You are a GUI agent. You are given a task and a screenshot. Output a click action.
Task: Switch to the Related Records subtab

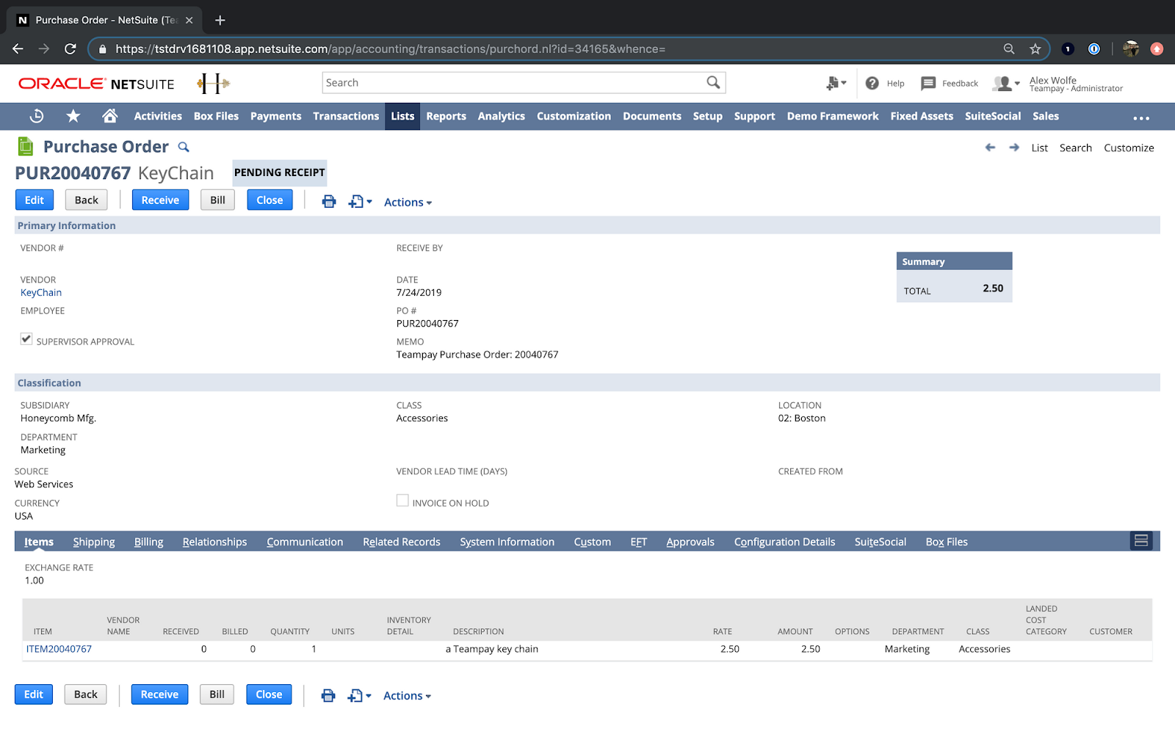[x=402, y=542]
